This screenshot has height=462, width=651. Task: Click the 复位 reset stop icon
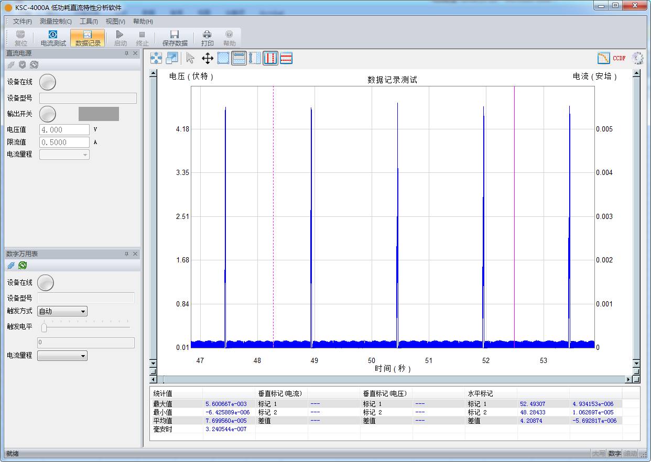pyautogui.click(x=20, y=38)
